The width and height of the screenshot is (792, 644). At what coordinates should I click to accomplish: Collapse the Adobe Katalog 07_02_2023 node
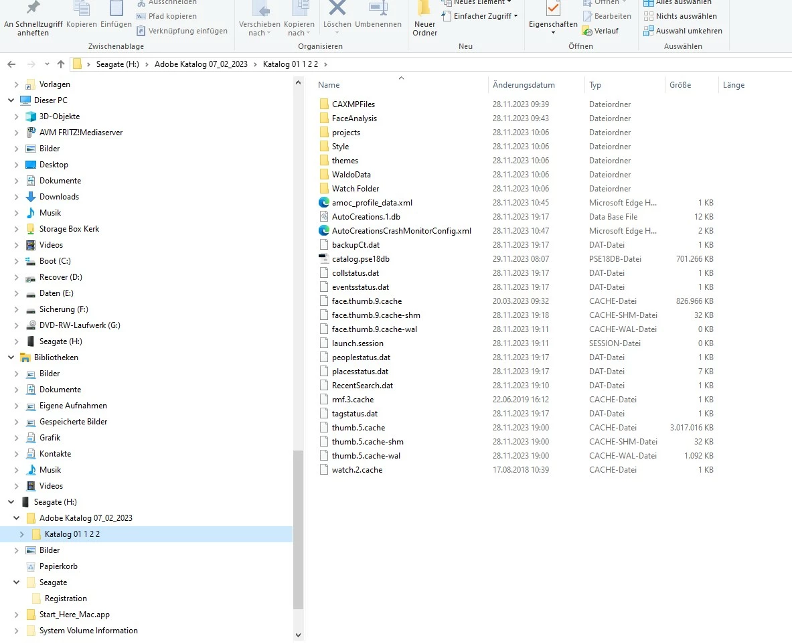point(16,517)
